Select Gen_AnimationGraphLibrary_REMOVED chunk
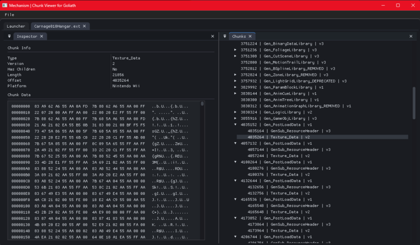Screen dimensions: 420x245 click(x=296, y=106)
